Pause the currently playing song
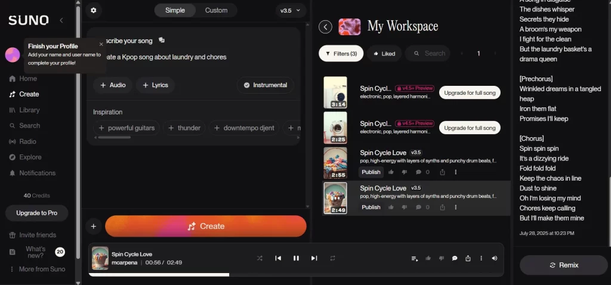The height and width of the screenshot is (285, 611). click(x=296, y=258)
